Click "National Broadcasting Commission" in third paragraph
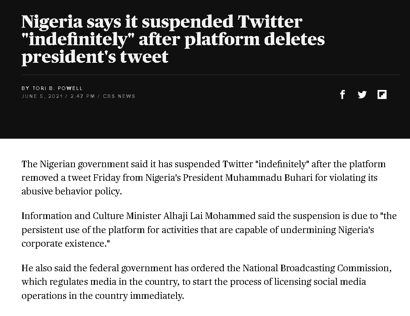This screenshot has height=316, width=410. click(x=317, y=268)
